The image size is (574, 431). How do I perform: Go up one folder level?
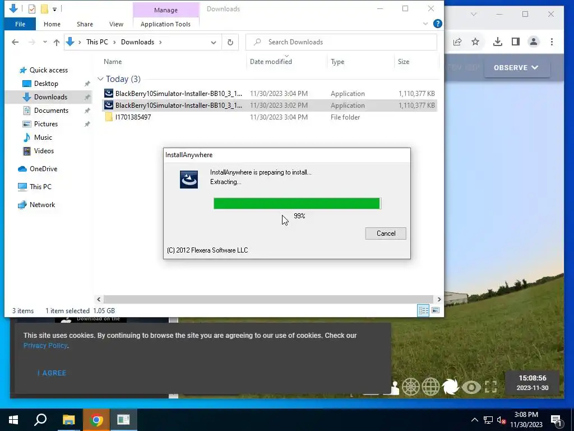57,42
